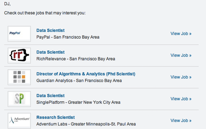Select the 'Guardian Analytics - San Francisco Bay Area' text
The height and width of the screenshot is (129, 206).
click(x=79, y=81)
